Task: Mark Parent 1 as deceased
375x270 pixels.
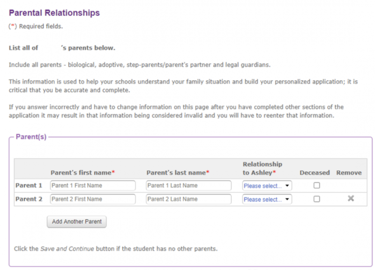Action: [317, 185]
